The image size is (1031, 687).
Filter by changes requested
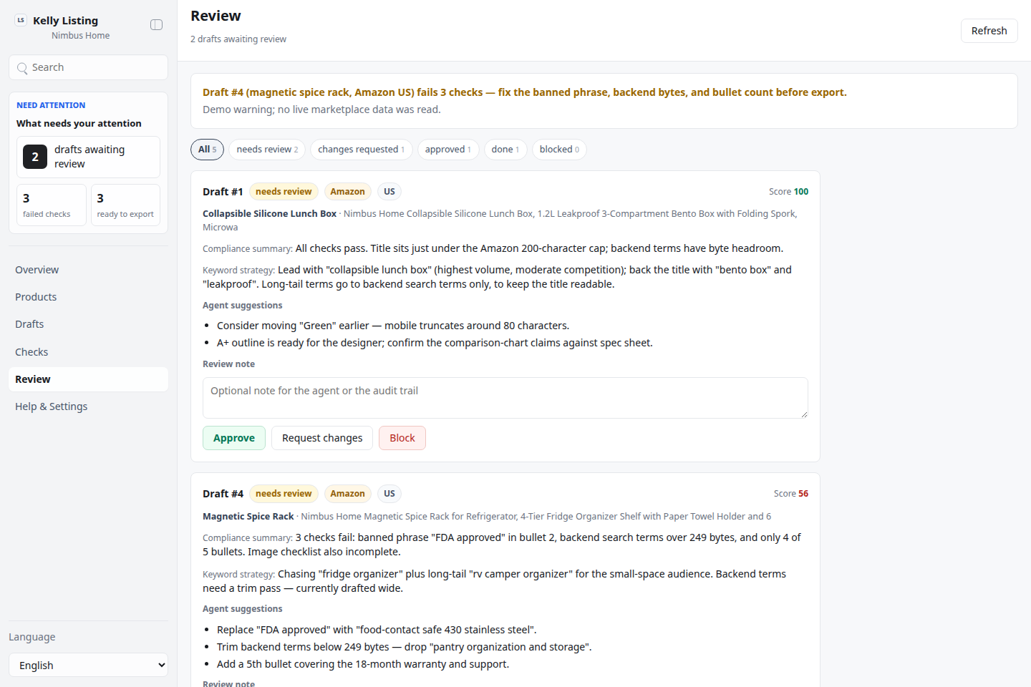click(361, 150)
